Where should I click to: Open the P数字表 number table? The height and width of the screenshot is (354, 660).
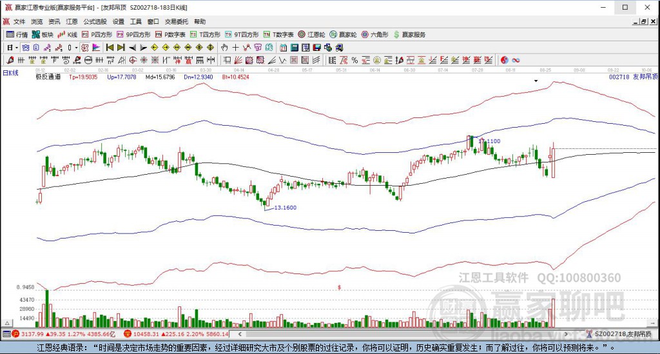point(170,35)
